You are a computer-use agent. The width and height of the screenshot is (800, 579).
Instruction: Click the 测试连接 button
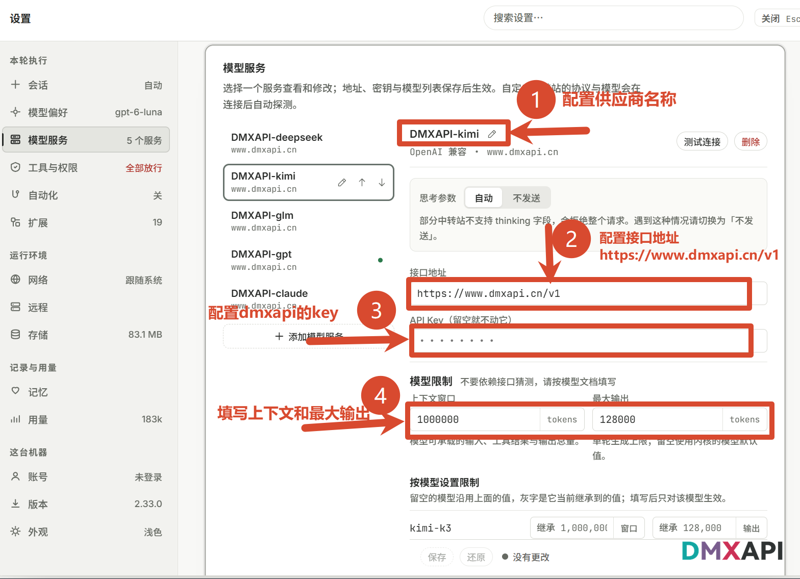pyautogui.click(x=702, y=142)
